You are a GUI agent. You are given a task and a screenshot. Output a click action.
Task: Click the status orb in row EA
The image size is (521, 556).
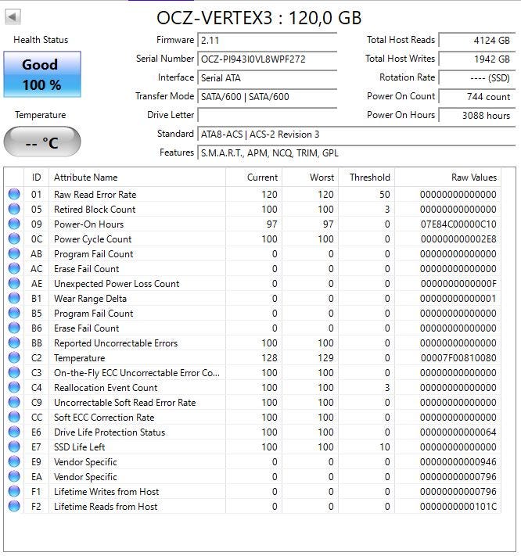[x=14, y=477]
